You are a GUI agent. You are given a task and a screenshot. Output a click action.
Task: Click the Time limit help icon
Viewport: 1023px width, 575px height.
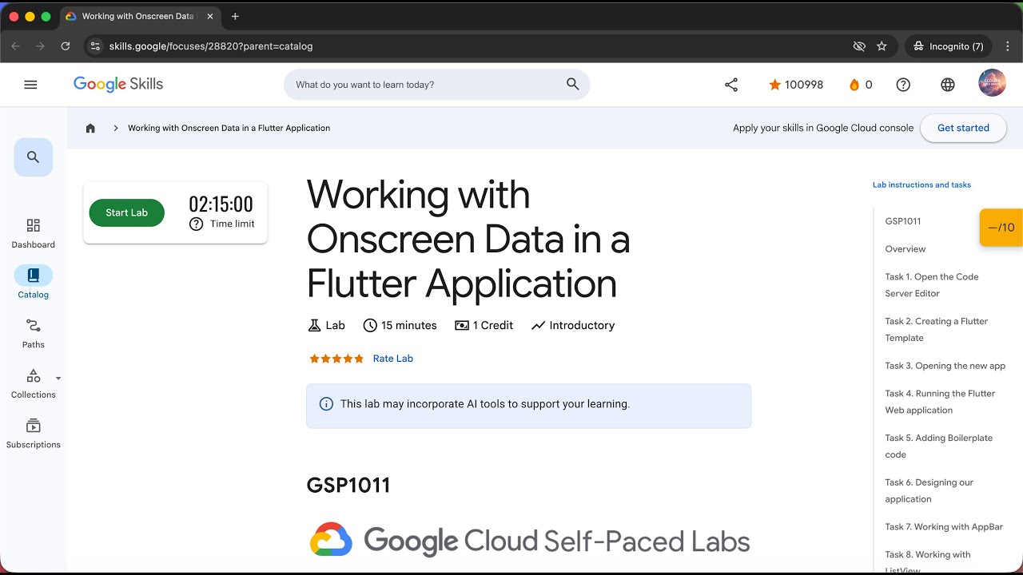coord(196,224)
